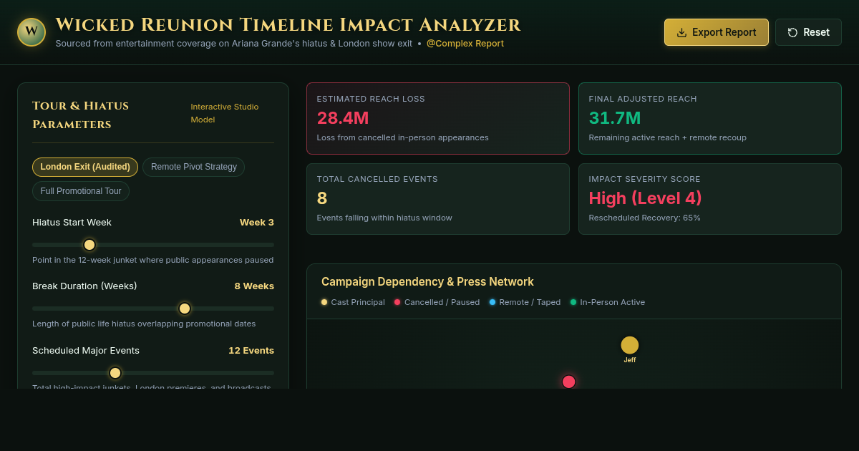The height and width of the screenshot is (451, 859).
Task: Click the gold W logo badge
Action: click(31, 32)
